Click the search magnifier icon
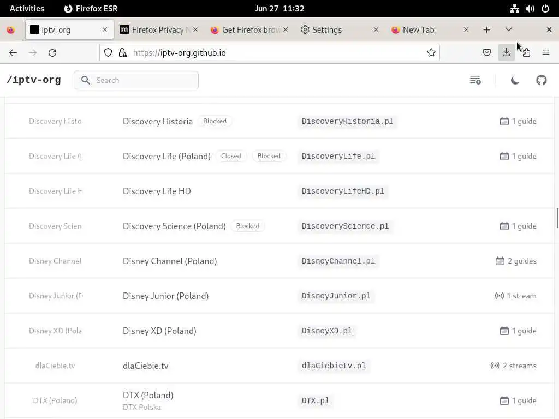 pos(86,80)
